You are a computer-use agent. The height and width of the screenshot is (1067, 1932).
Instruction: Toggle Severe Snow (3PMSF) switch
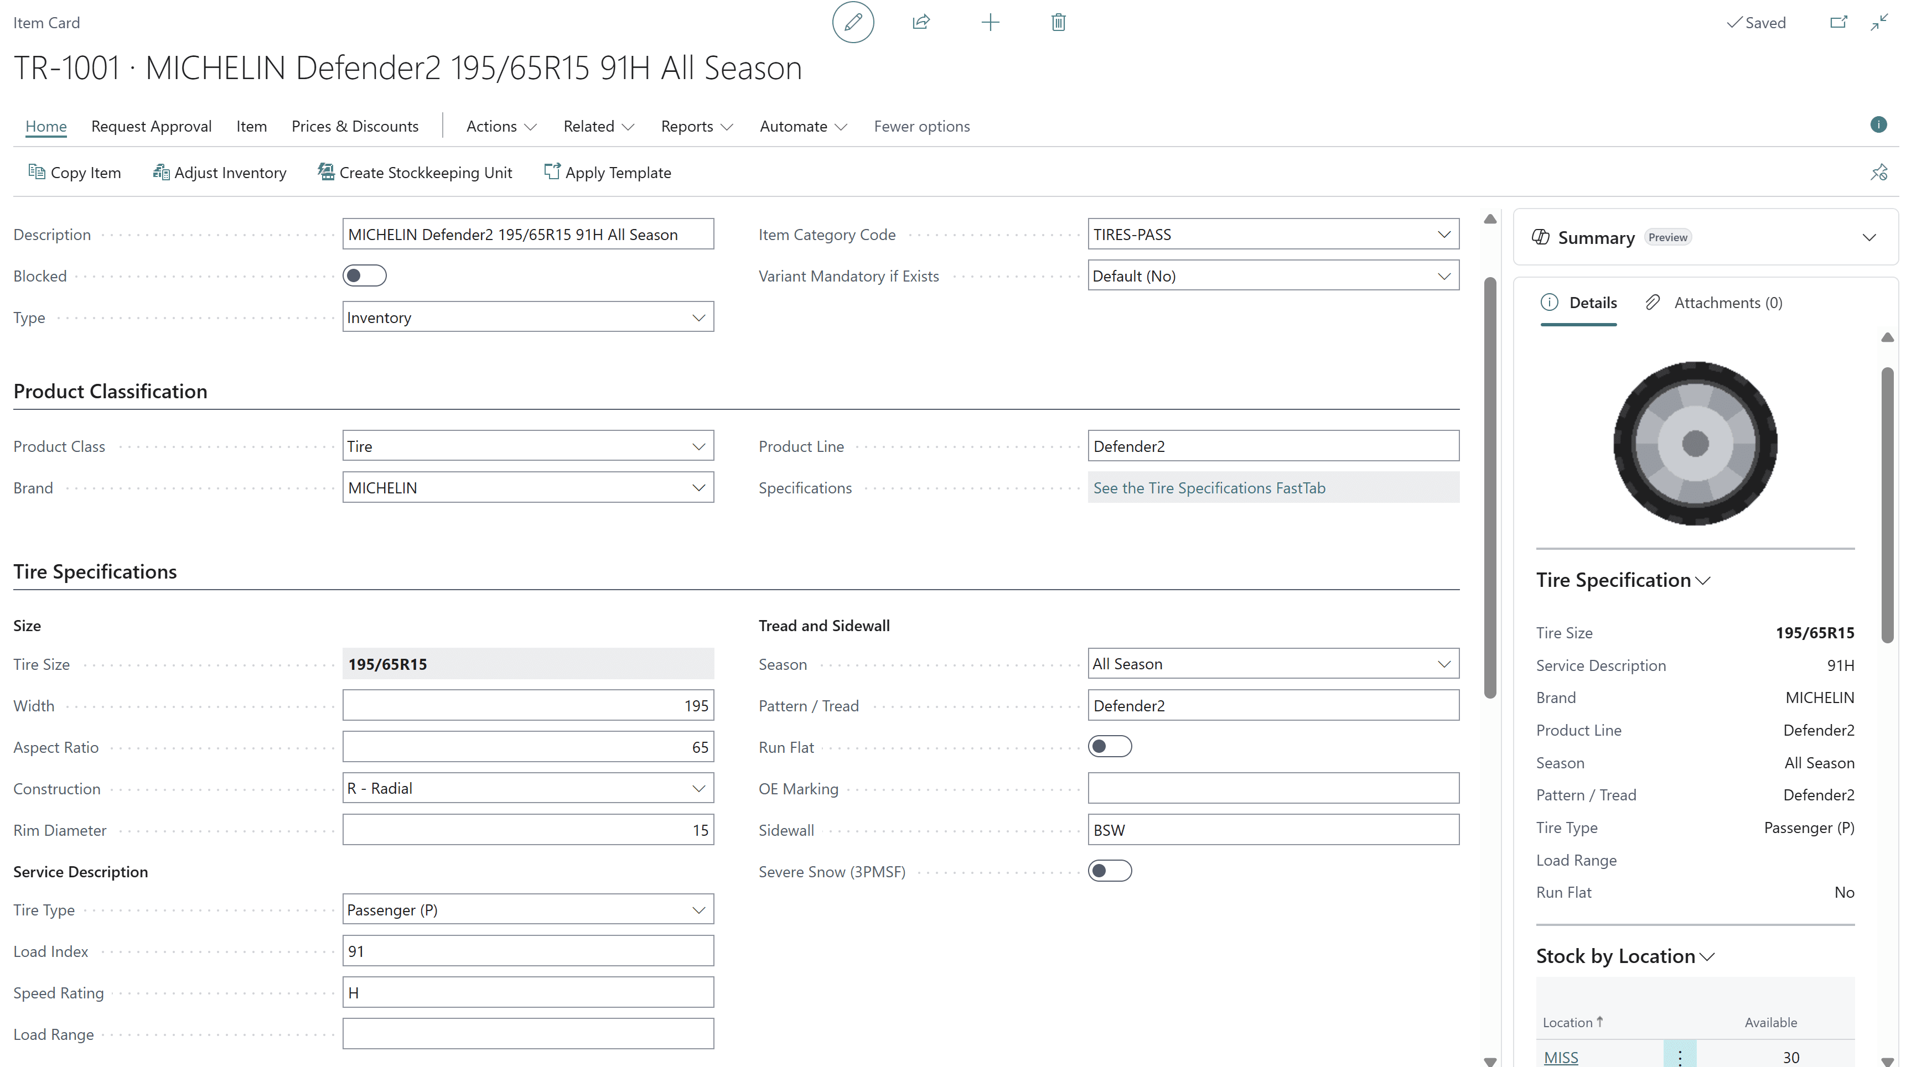[x=1109, y=871]
